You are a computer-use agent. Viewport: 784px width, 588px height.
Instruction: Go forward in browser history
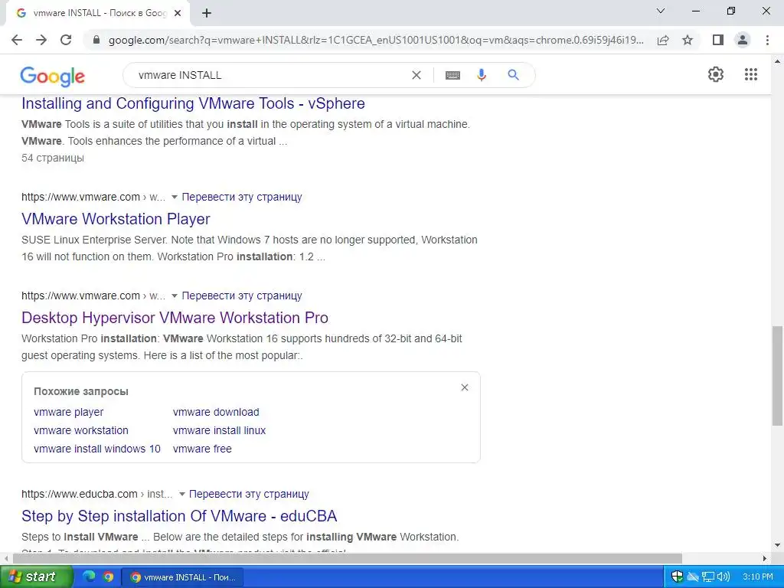[41, 40]
